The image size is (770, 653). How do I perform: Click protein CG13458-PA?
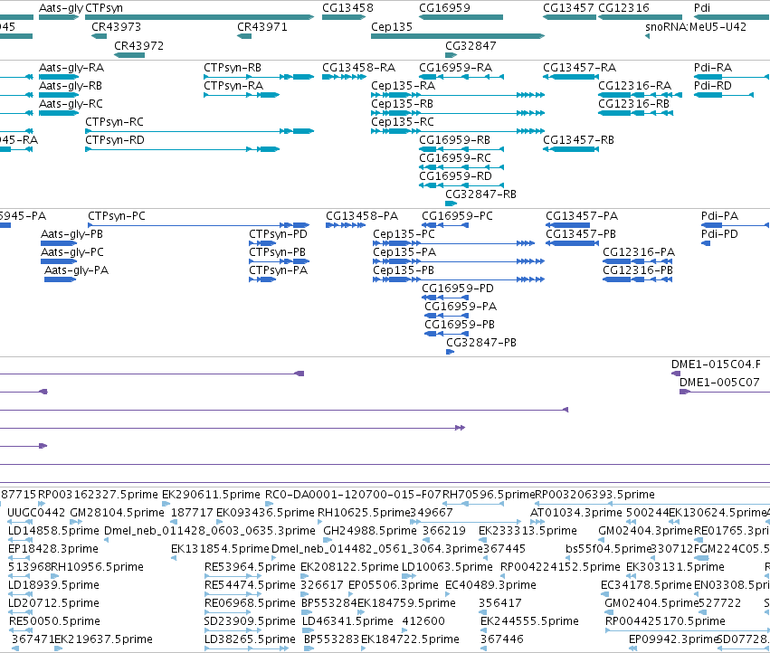[346, 225]
